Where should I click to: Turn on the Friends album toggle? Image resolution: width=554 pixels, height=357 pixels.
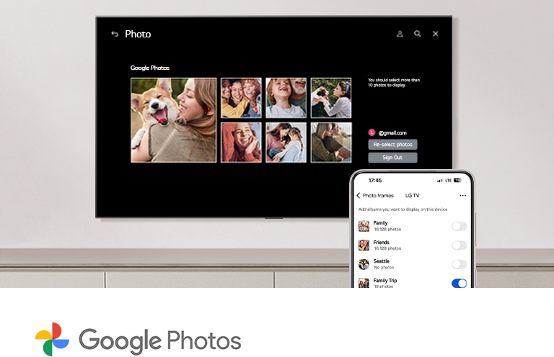459,245
